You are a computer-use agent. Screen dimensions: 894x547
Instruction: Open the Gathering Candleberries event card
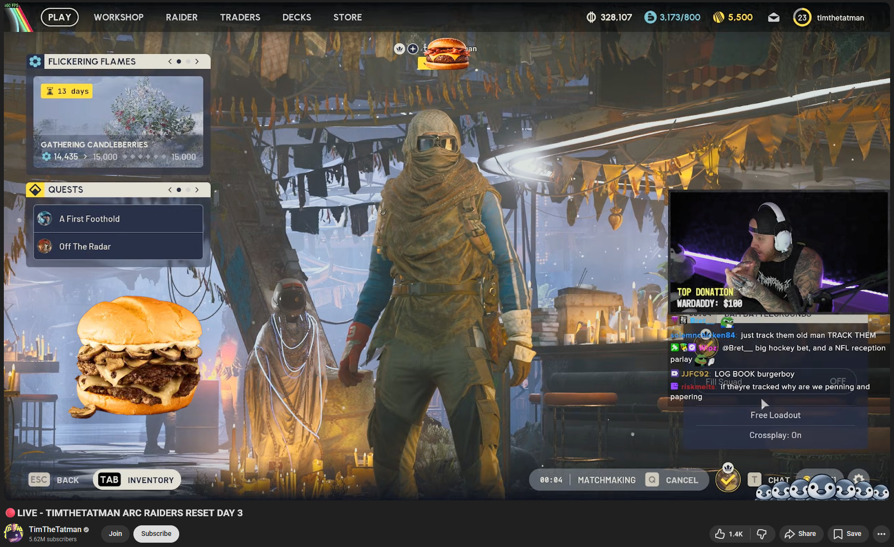point(118,122)
